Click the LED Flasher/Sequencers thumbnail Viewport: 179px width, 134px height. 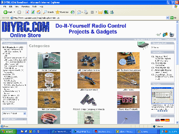[128, 61]
